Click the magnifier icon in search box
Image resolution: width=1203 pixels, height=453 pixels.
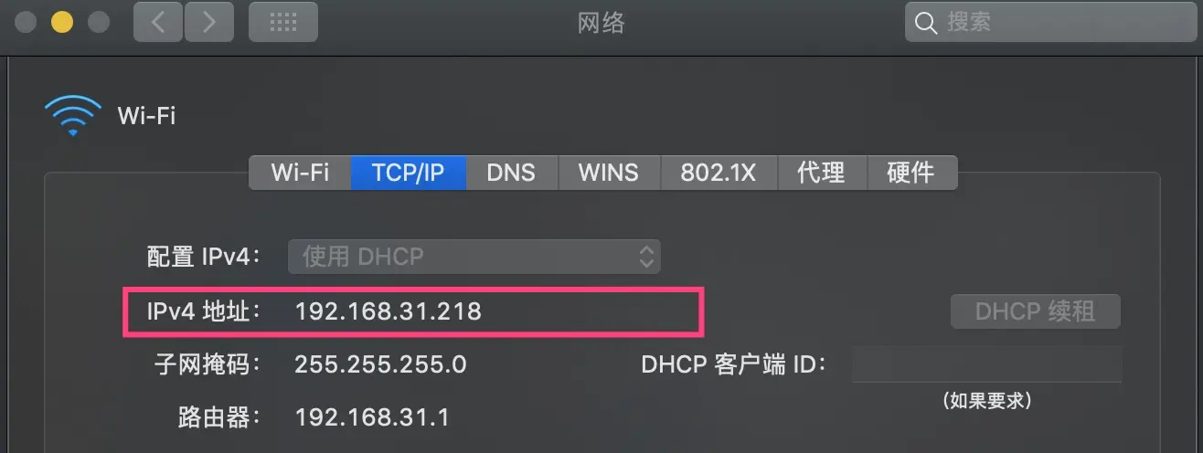pyautogui.click(x=926, y=23)
